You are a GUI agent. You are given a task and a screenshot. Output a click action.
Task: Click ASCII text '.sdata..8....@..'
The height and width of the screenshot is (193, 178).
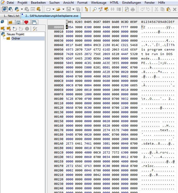click(158, 143)
